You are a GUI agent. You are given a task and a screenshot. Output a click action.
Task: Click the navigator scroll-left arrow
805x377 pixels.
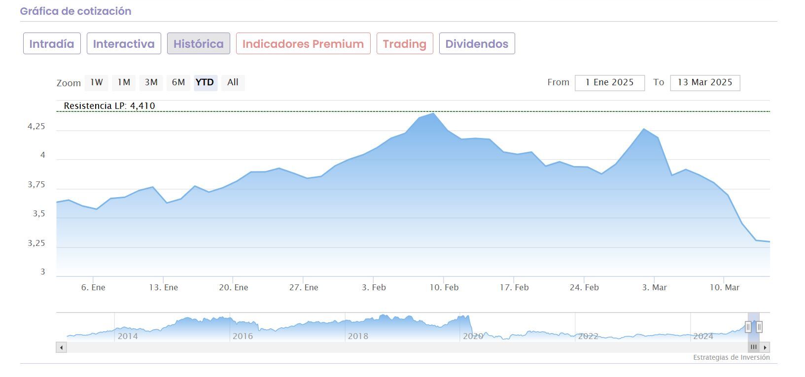[x=61, y=347]
